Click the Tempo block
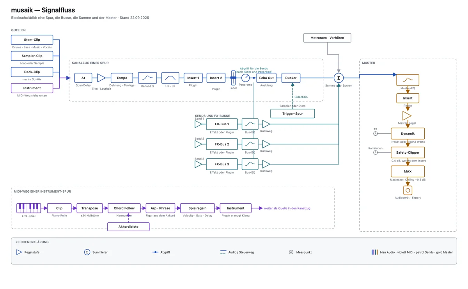Viewport: 468px width, 289px height. coord(122,78)
